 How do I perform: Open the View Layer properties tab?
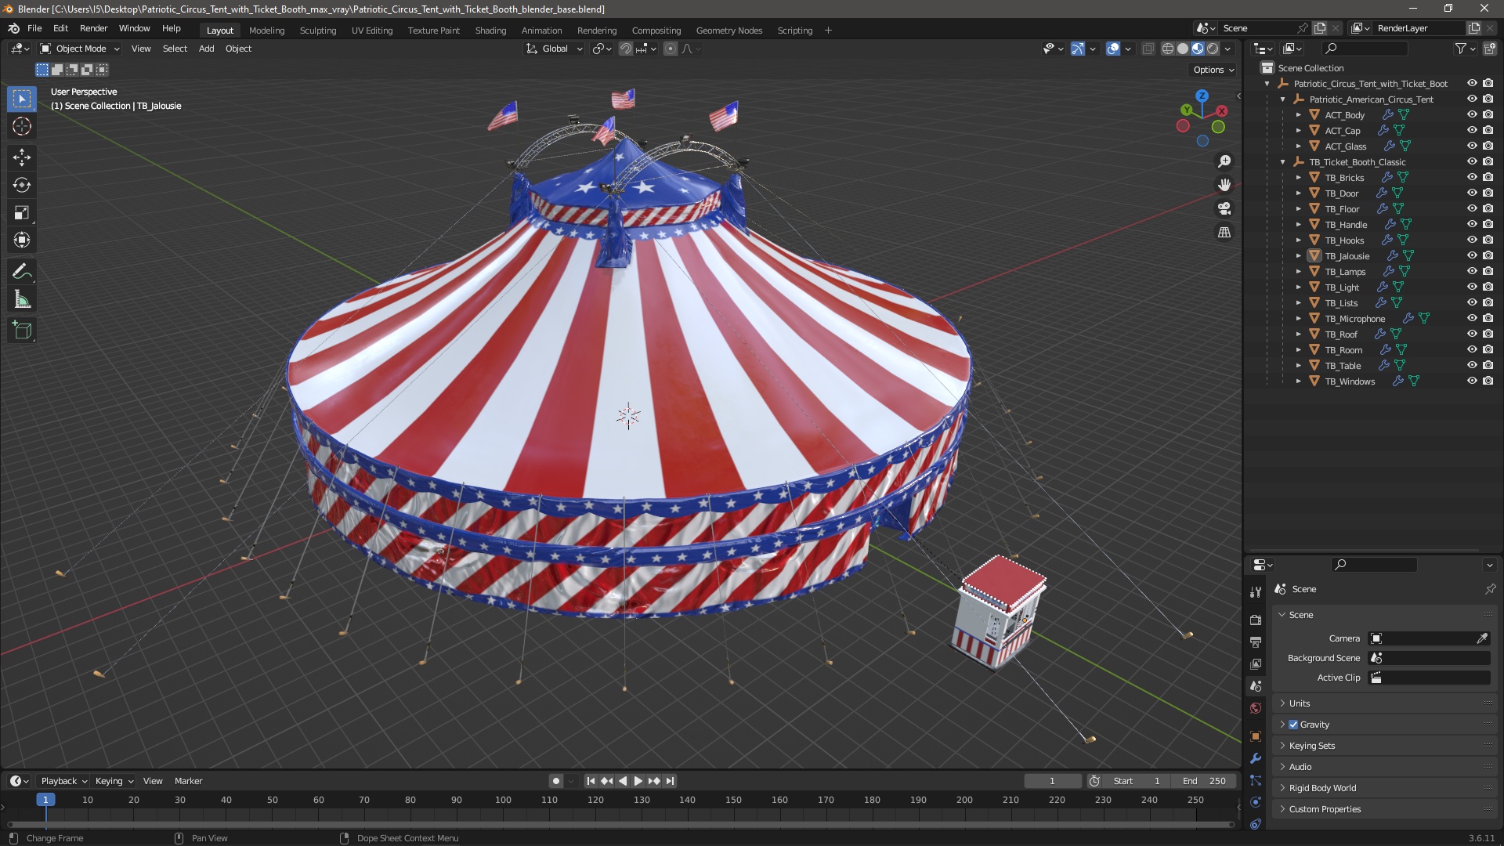coord(1256,663)
